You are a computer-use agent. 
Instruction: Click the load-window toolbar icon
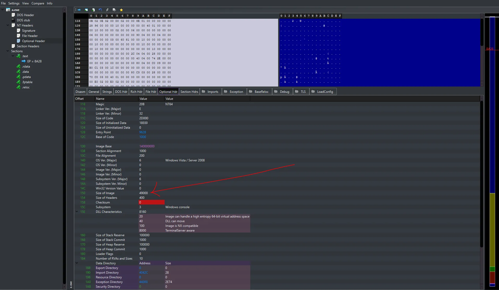point(86,10)
